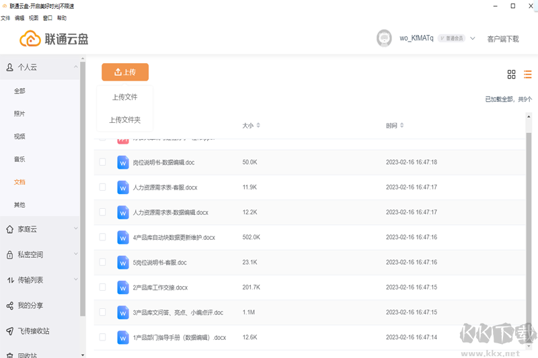The height and width of the screenshot is (358, 538).
Task: Switch to grid view layout icon
Action: (x=511, y=74)
